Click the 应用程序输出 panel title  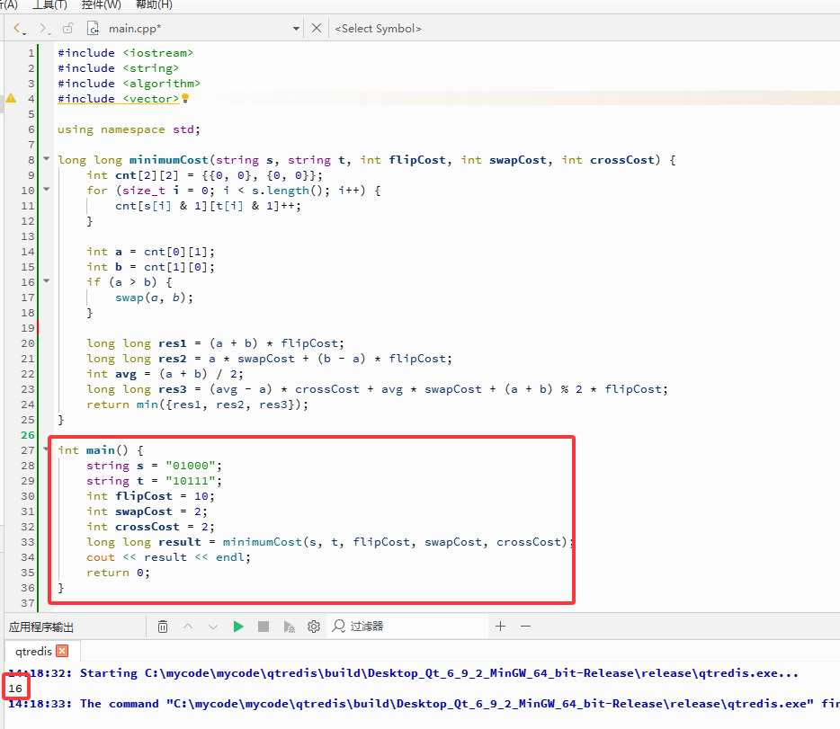(x=40, y=627)
